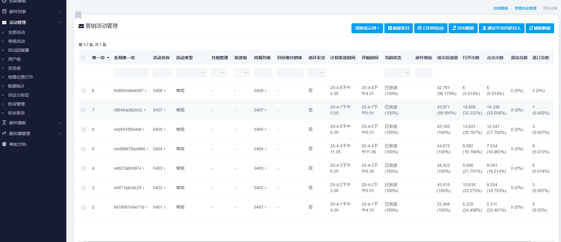The height and width of the screenshot is (242, 561).
Task: Open the 循环发送 filter dropdown
Action: pyautogui.click(x=317, y=73)
